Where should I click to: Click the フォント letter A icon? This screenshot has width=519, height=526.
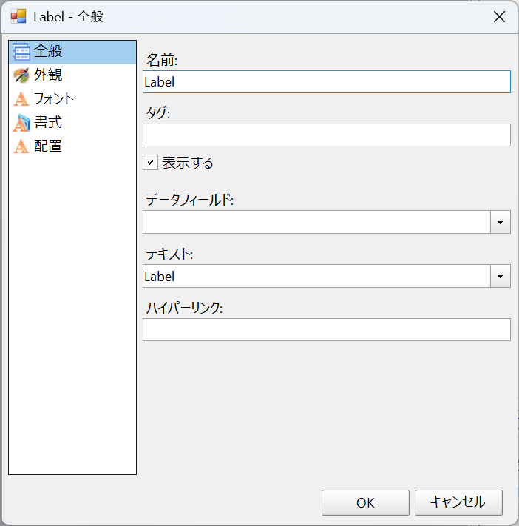(21, 99)
